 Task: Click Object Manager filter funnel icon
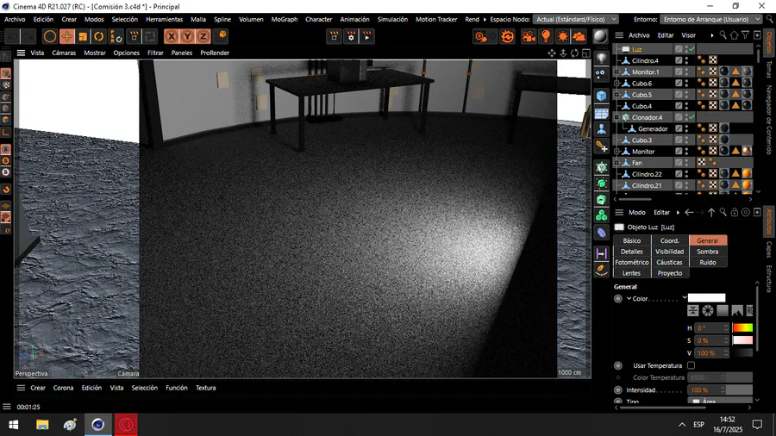tap(745, 35)
